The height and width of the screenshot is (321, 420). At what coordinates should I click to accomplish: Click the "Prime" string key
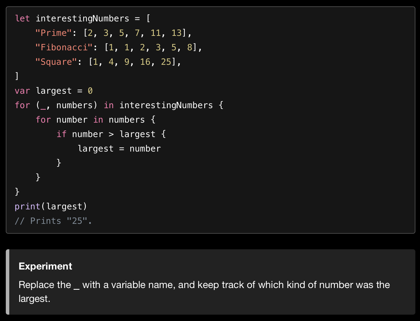pos(54,33)
